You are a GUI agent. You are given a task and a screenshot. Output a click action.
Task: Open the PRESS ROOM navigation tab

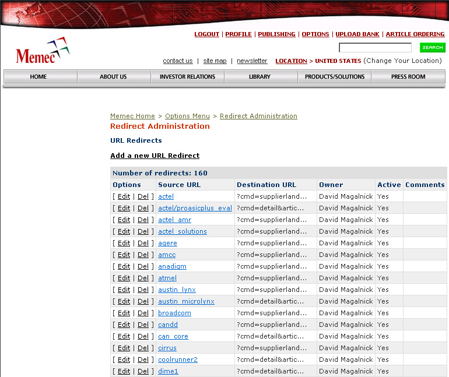(x=408, y=77)
